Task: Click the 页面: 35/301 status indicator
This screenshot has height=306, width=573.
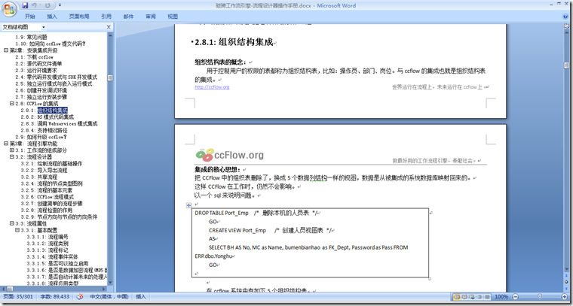Action: (17, 297)
